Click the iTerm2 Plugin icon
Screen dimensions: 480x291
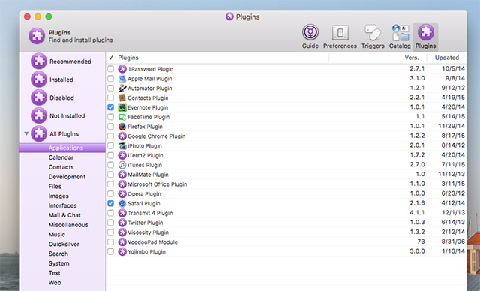122,155
